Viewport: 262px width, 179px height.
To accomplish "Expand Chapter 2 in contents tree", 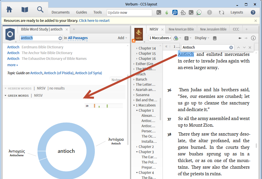I will 137,147.
